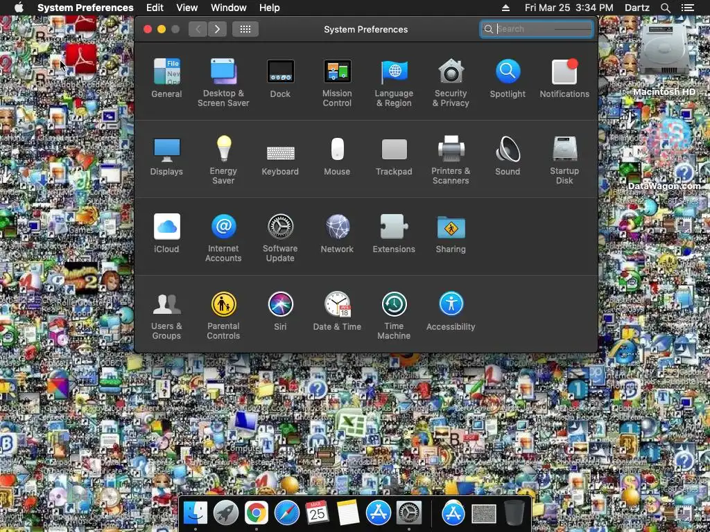Click the back navigation arrow

pyautogui.click(x=198, y=29)
